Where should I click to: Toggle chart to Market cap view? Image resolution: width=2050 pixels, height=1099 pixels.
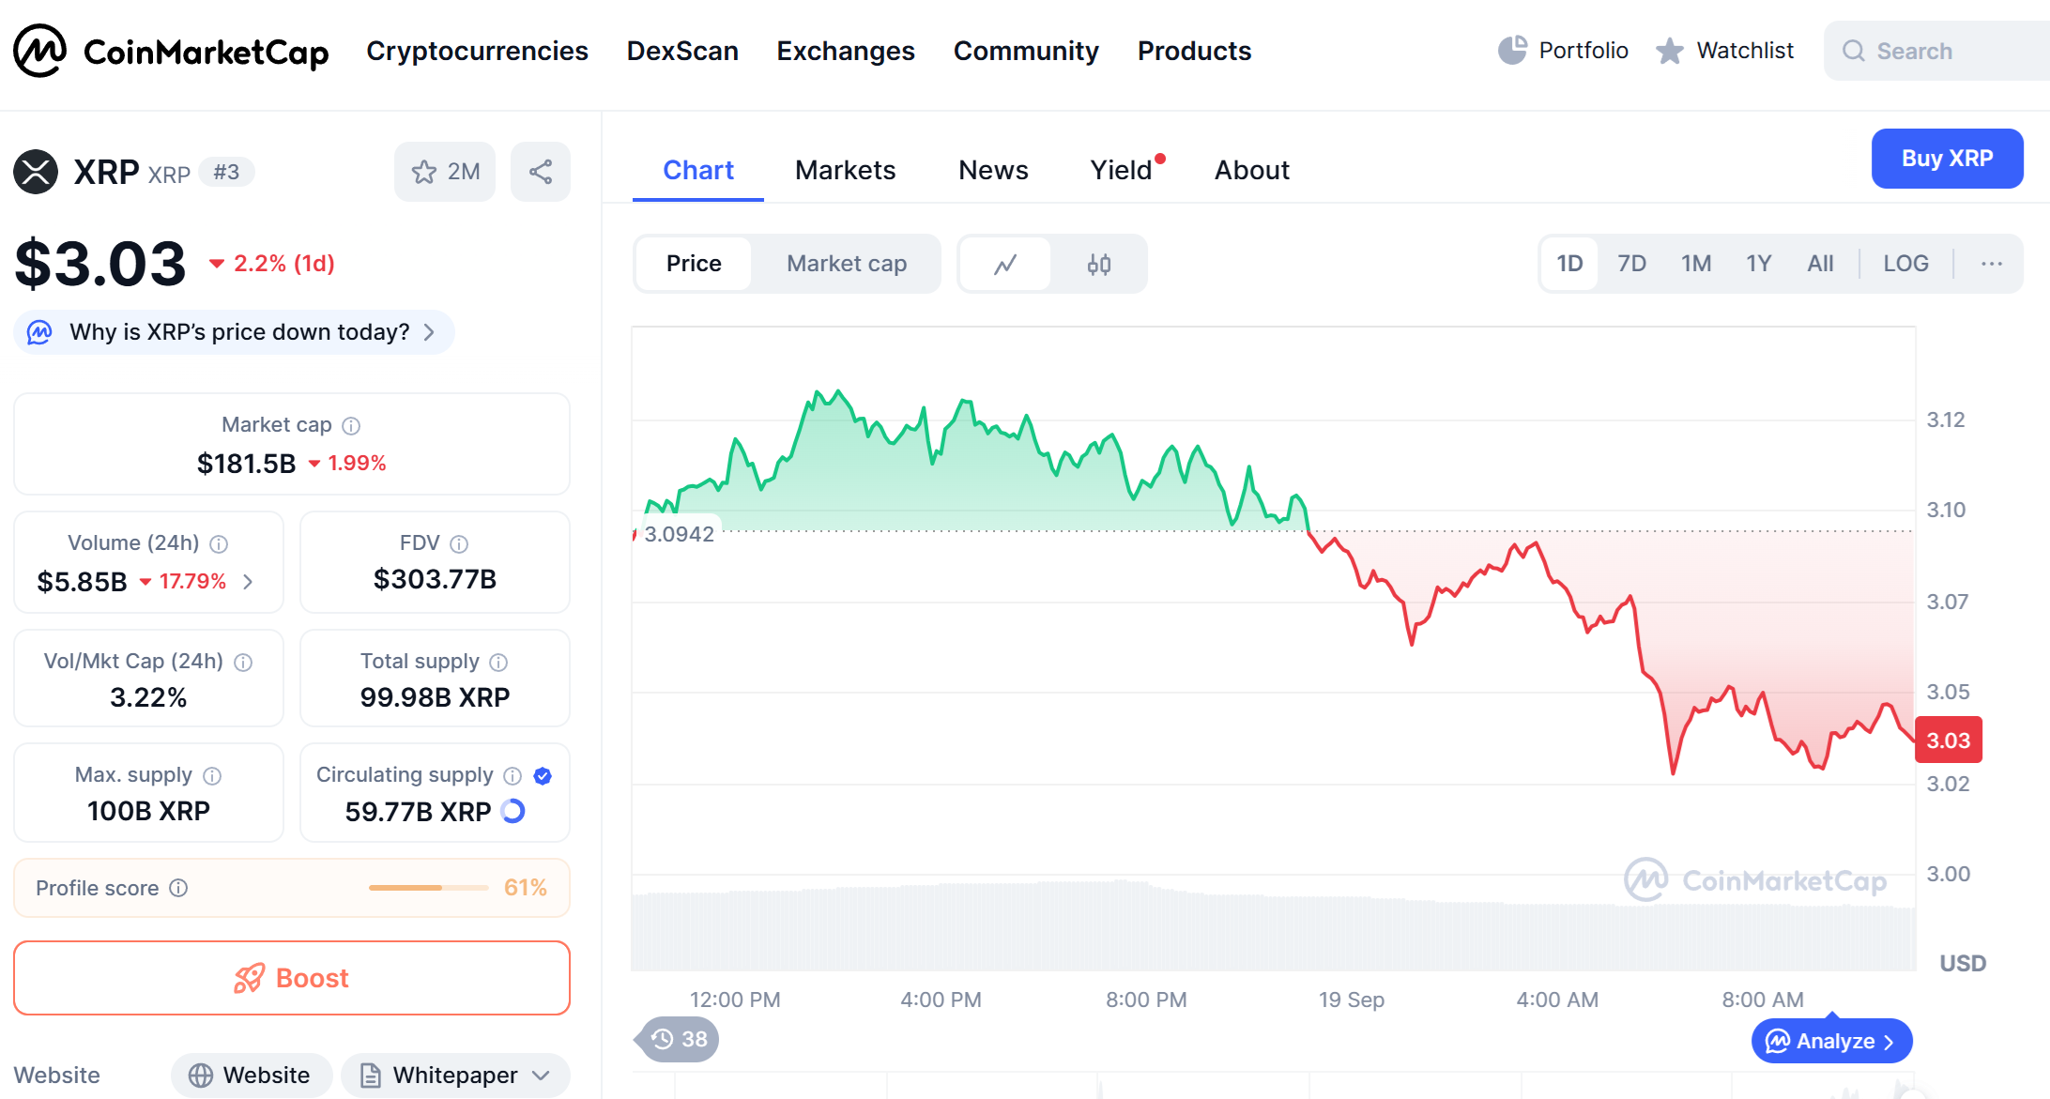pos(846,264)
